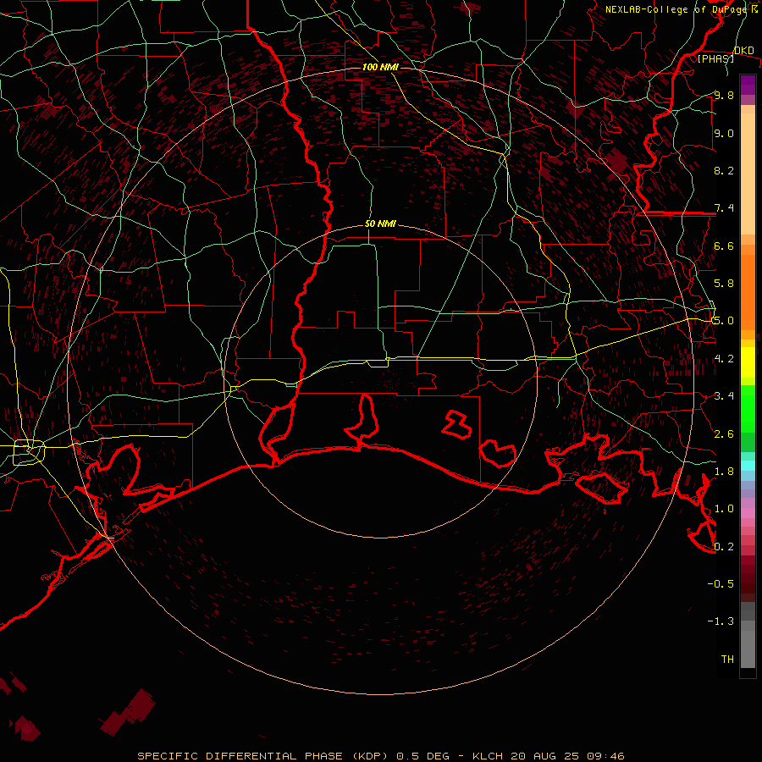The image size is (762, 762).
Task: Click the 9.8 value on the color scale
Action: point(724,95)
